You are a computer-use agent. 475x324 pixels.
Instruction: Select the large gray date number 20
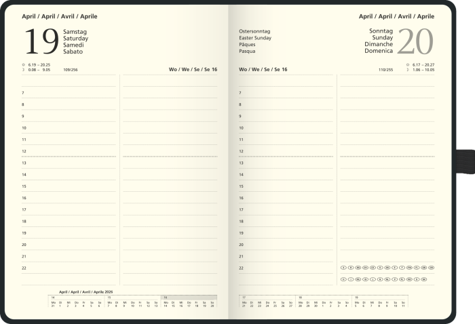point(415,42)
